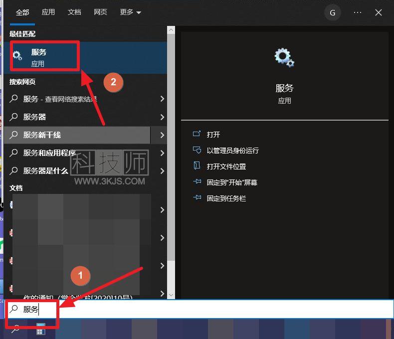This screenshot has width=394, height=339.
Task: Click 固定到"开始"屏幕
Action: [x=232, y=182]
